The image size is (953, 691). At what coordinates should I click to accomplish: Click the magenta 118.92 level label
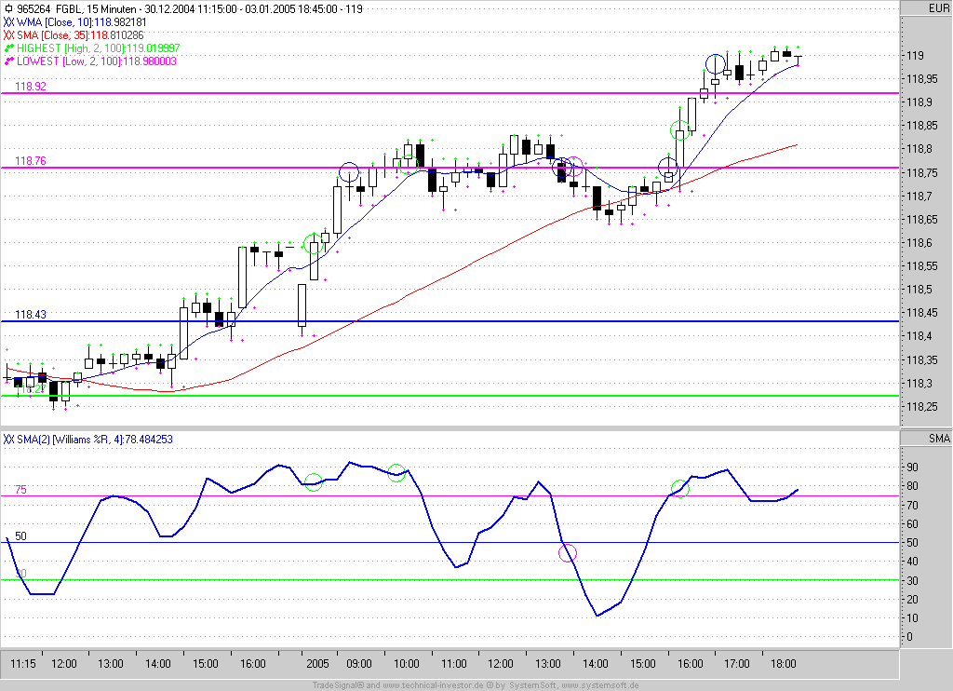pyautogui.click(x=31, y=87)
